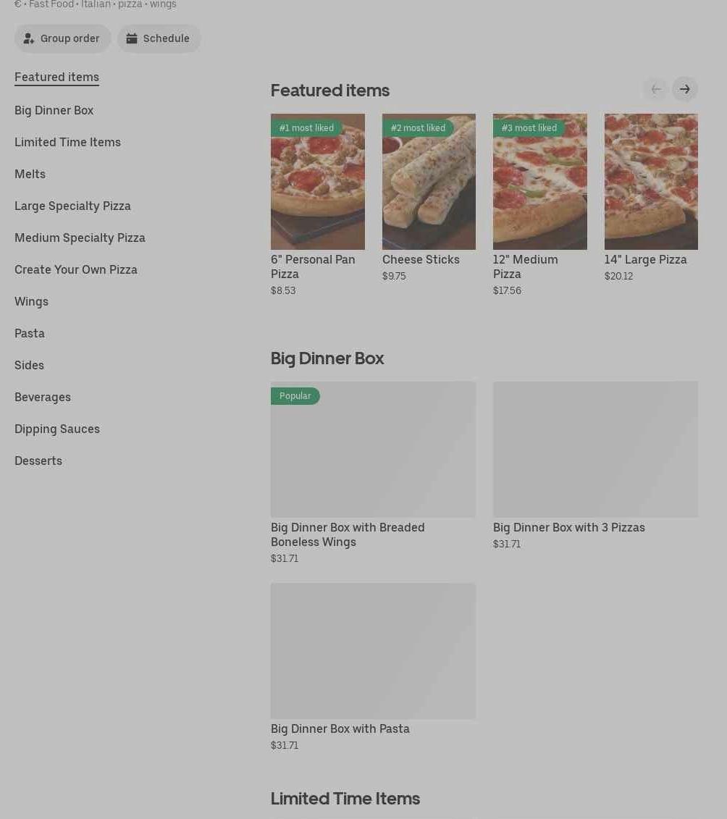727x819 pixels.
Task: Click the previous arrow in Featured items
Action: 656,89
